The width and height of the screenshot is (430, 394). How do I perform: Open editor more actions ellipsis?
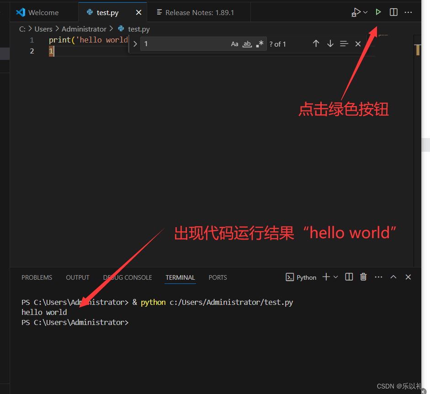(408, 12)
